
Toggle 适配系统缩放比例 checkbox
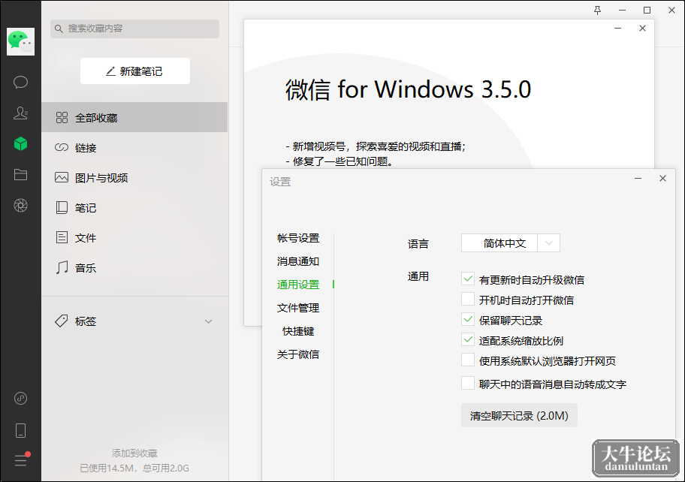468,339
